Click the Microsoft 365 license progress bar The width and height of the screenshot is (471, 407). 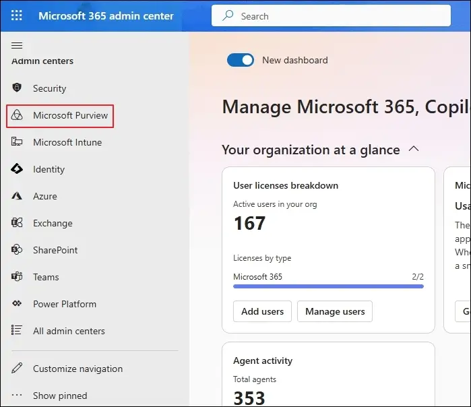pyautogui.click(x=328, y=286)
